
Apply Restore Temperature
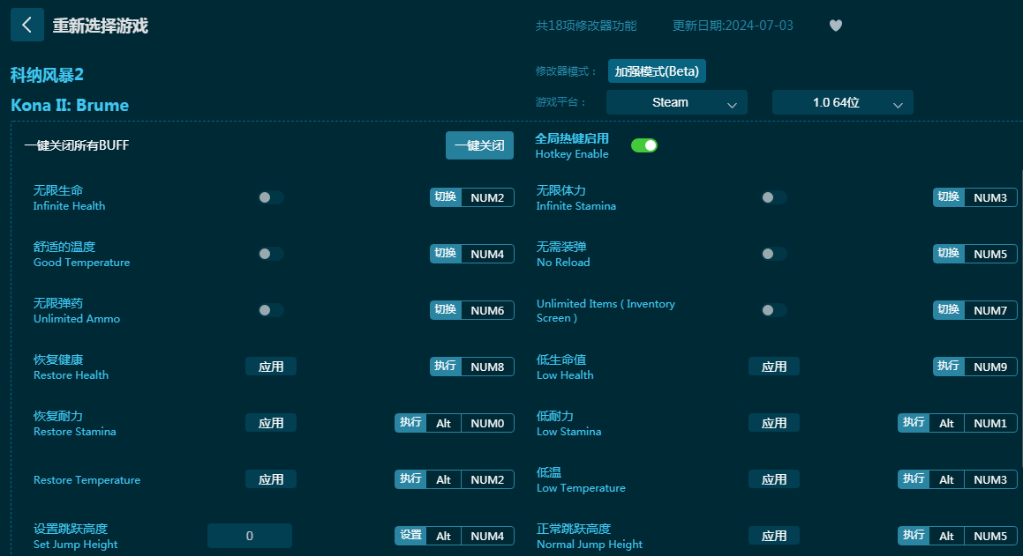coord(271,479)
